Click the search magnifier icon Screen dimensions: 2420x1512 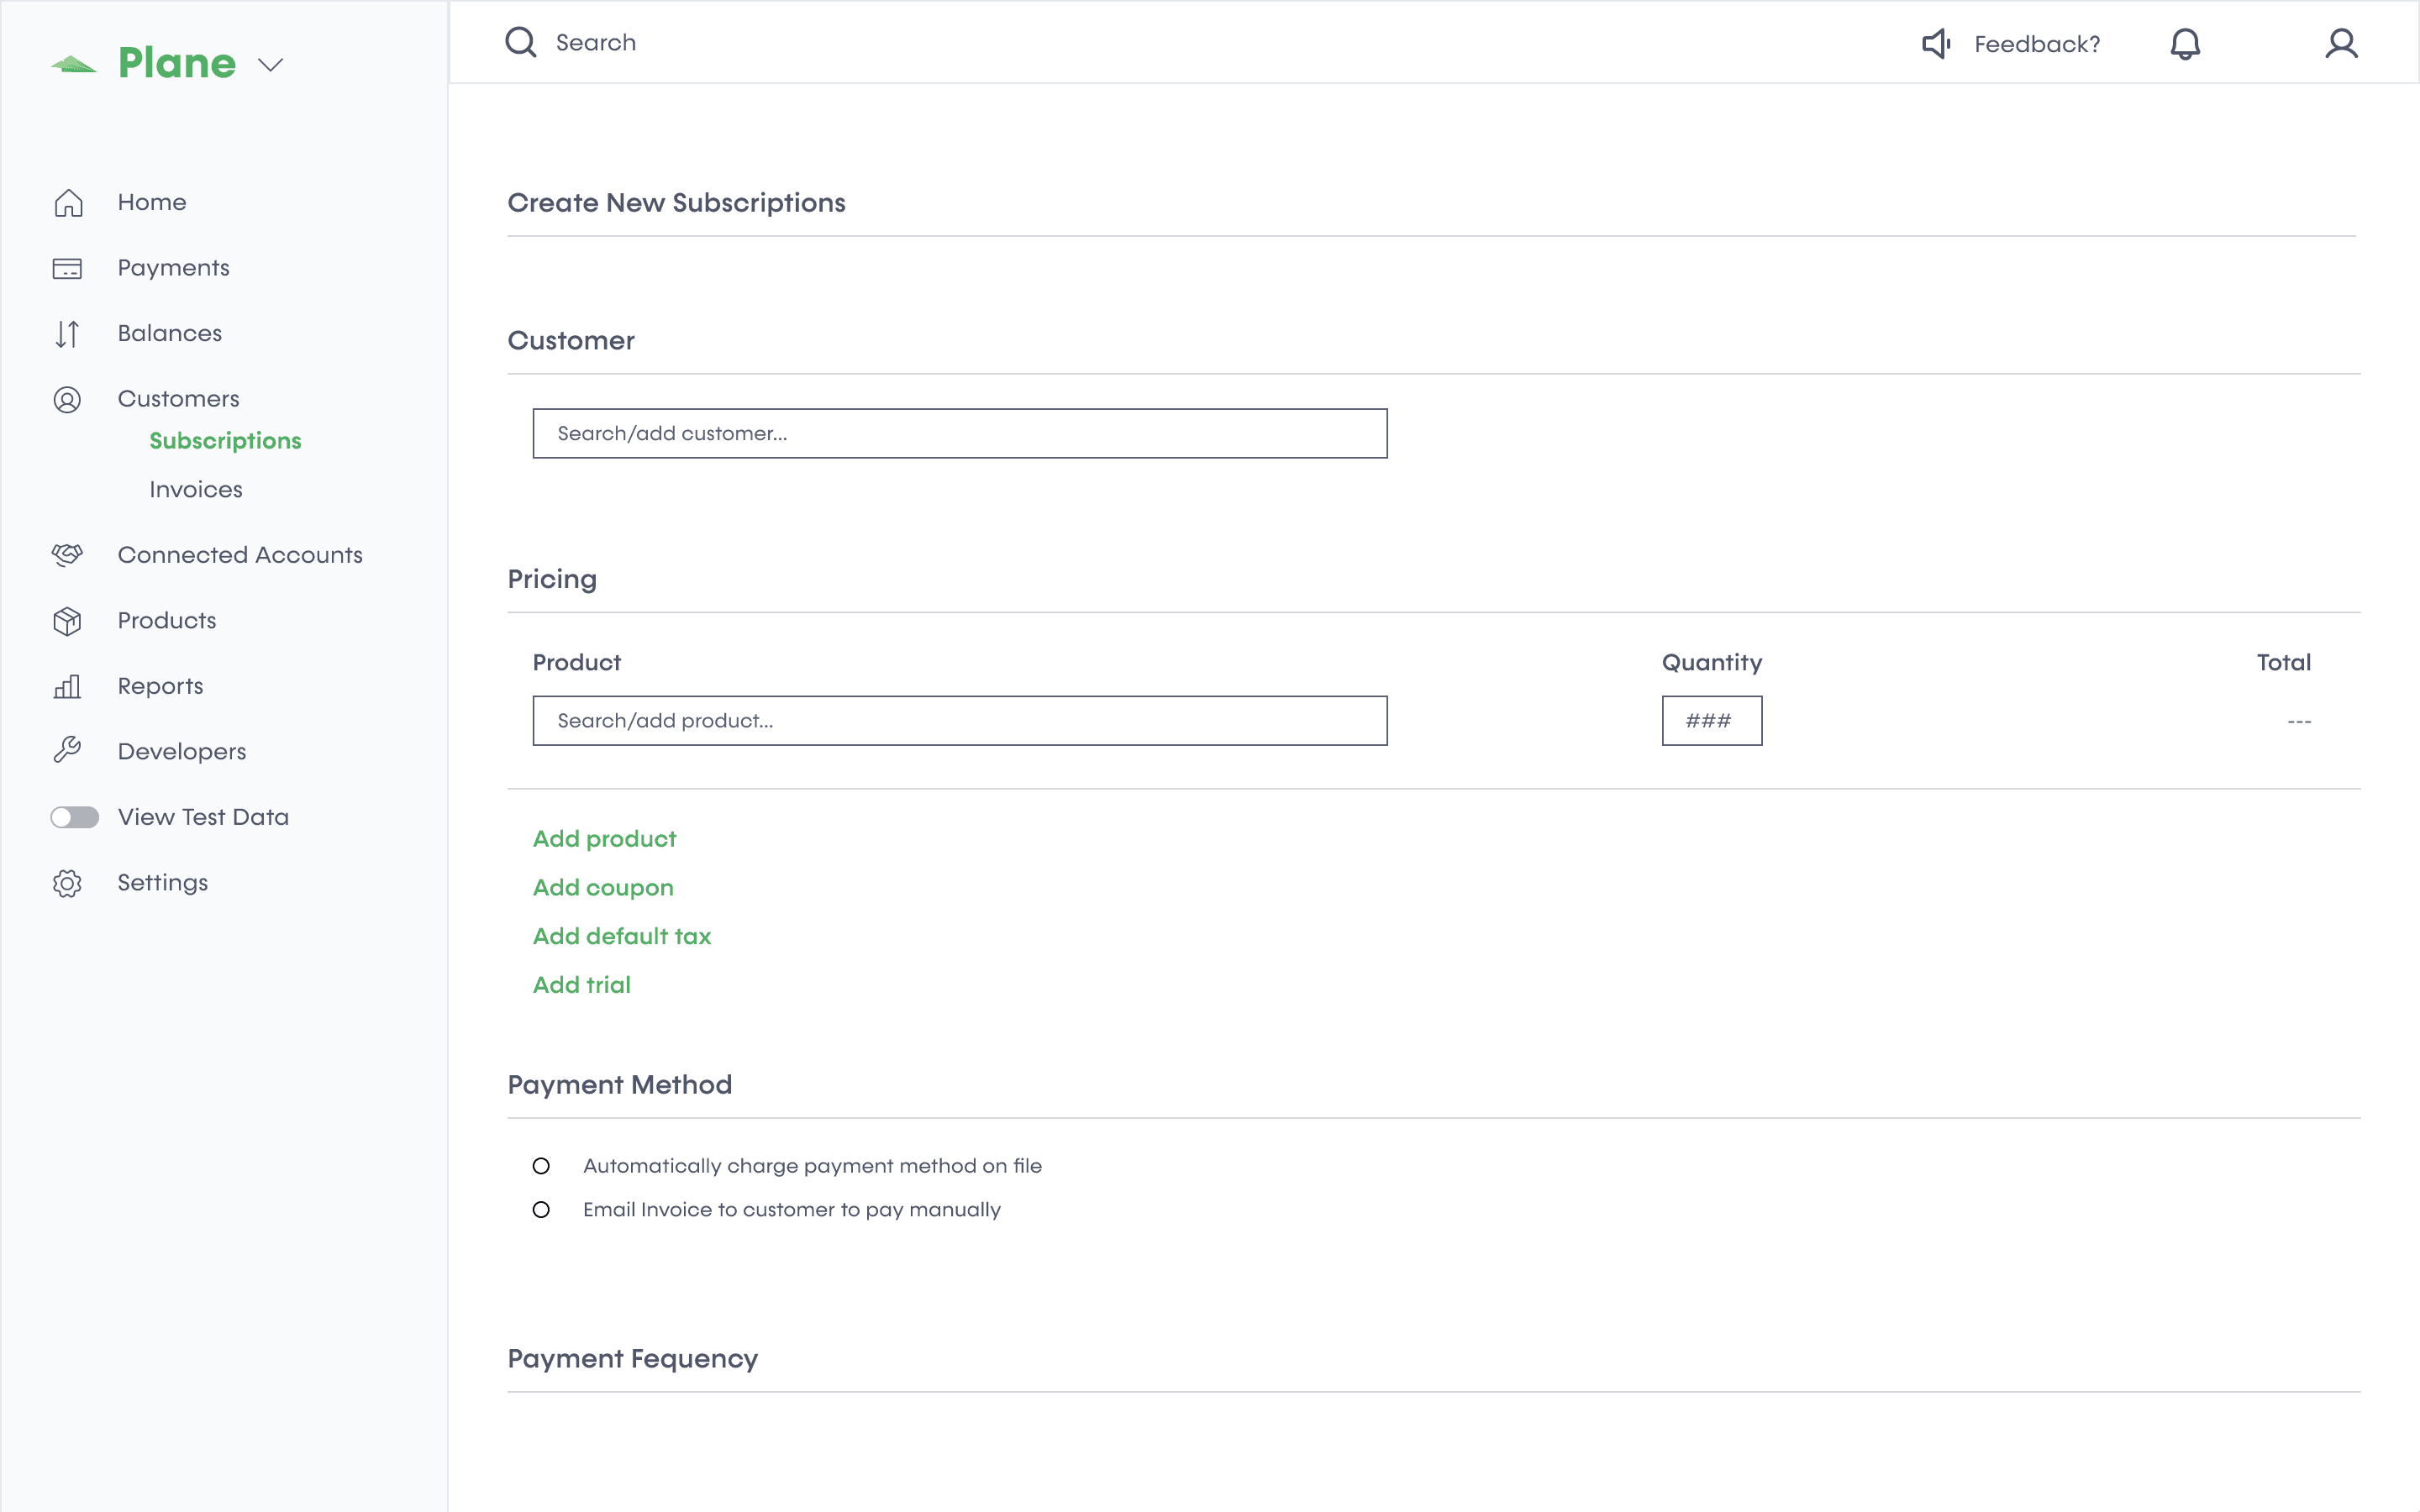tap(520, 42)
